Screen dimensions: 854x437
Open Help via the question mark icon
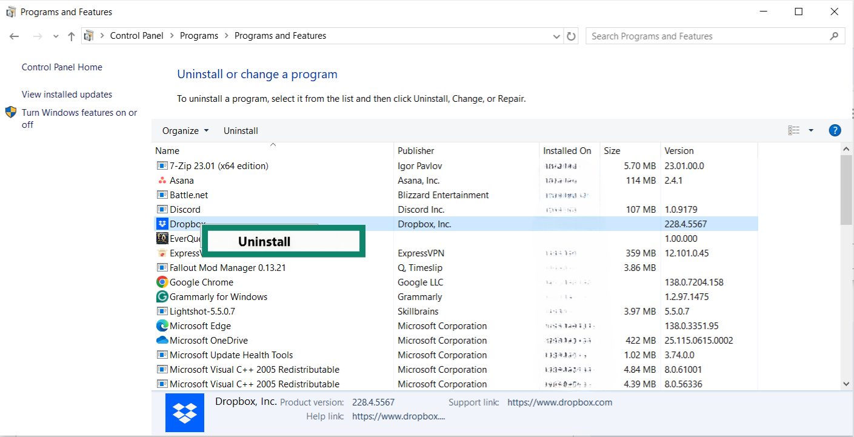[x=835, y=130]
